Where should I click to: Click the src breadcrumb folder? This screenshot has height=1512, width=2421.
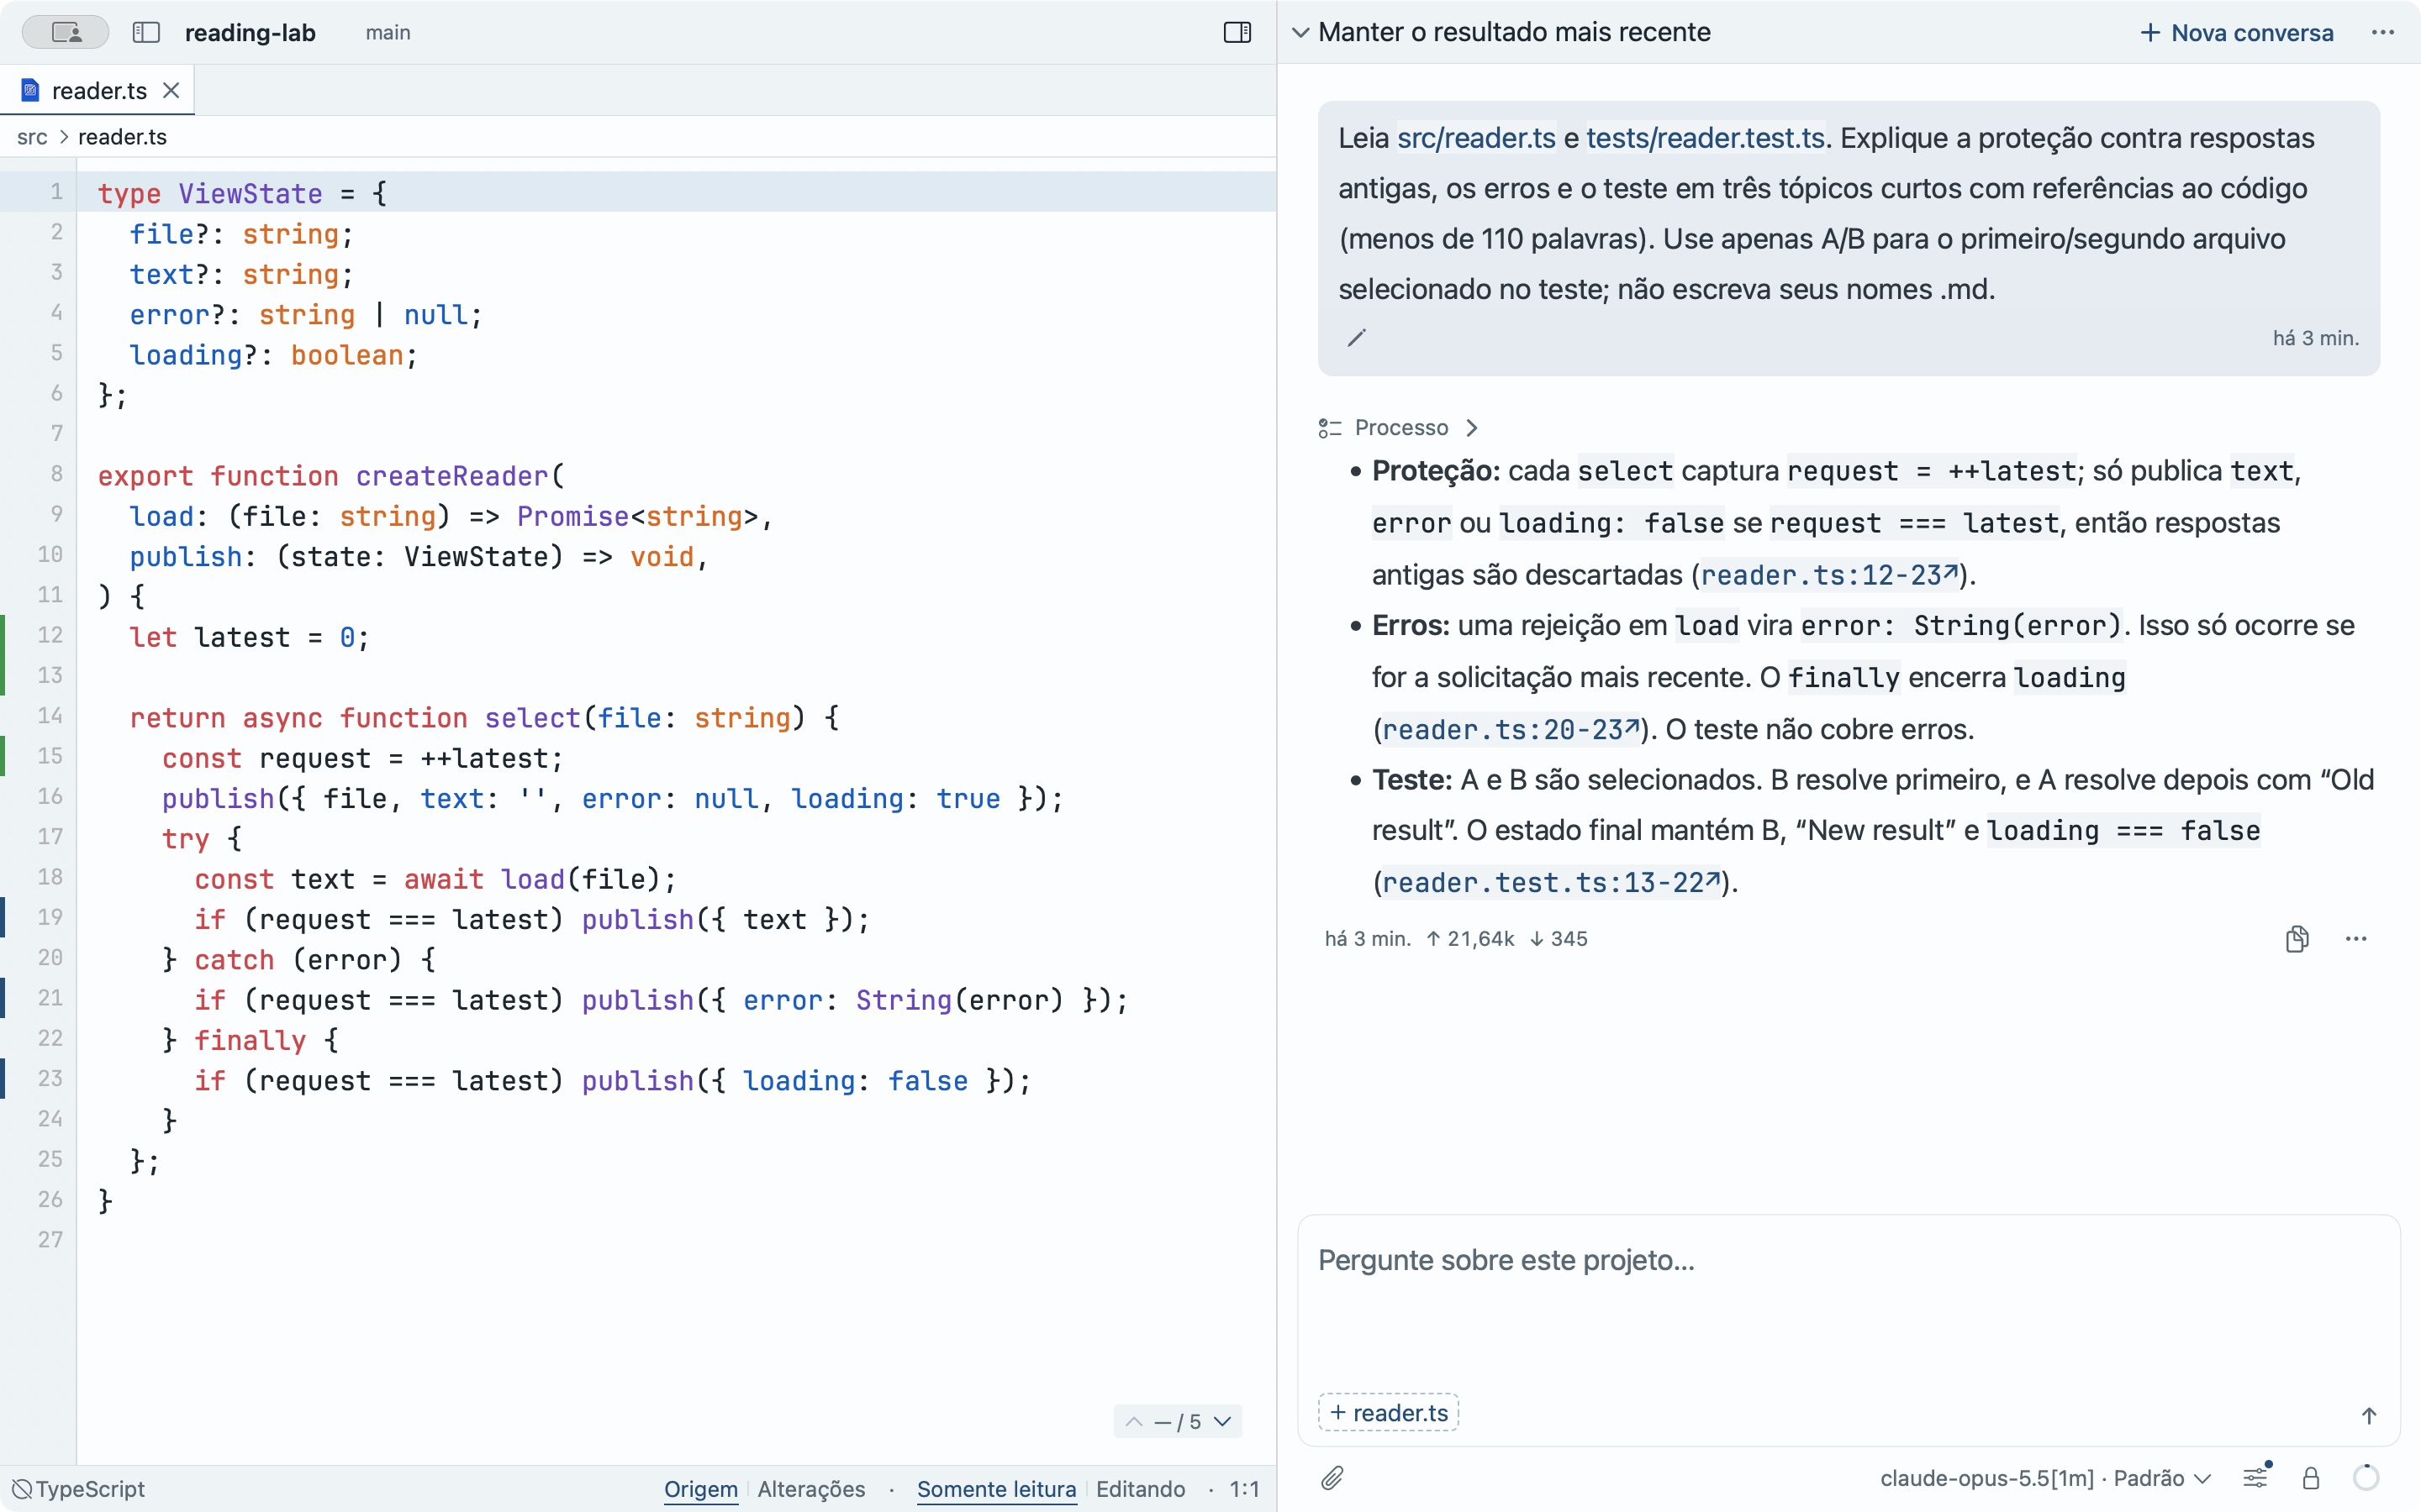point(32,137)
